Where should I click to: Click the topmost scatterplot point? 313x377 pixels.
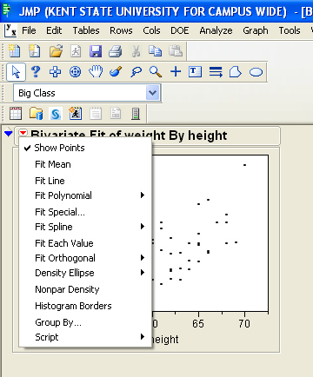(x=245, y=165)
